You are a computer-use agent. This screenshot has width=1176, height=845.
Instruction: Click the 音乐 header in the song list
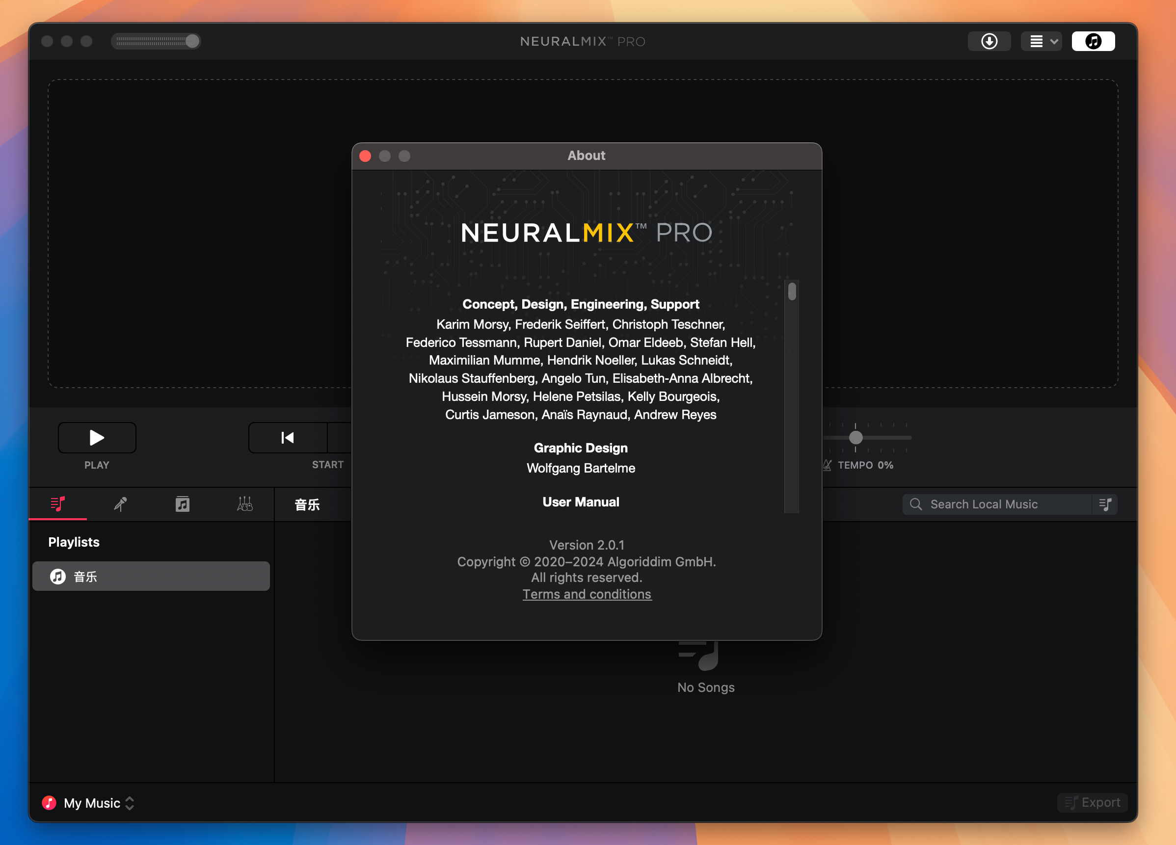[307, 504]
